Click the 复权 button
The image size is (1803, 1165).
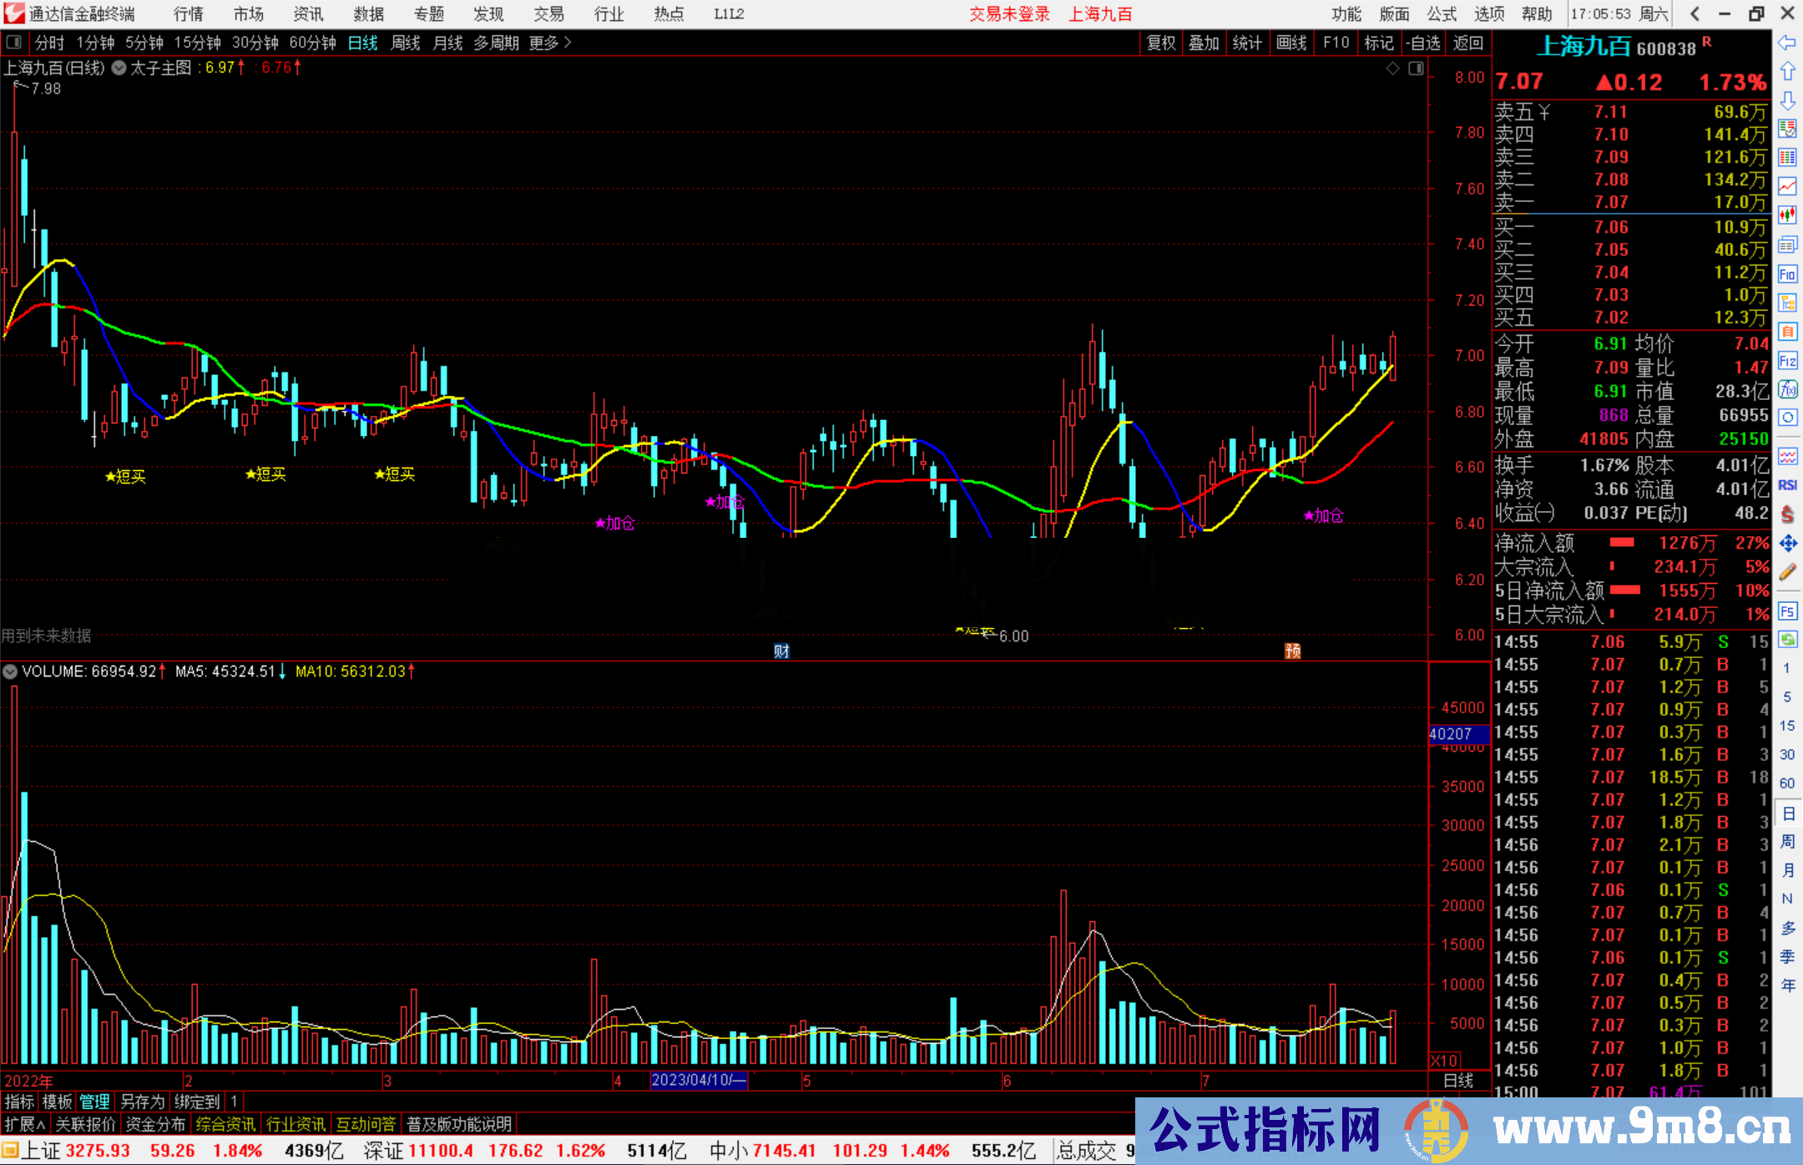[x=1160, y=42]
